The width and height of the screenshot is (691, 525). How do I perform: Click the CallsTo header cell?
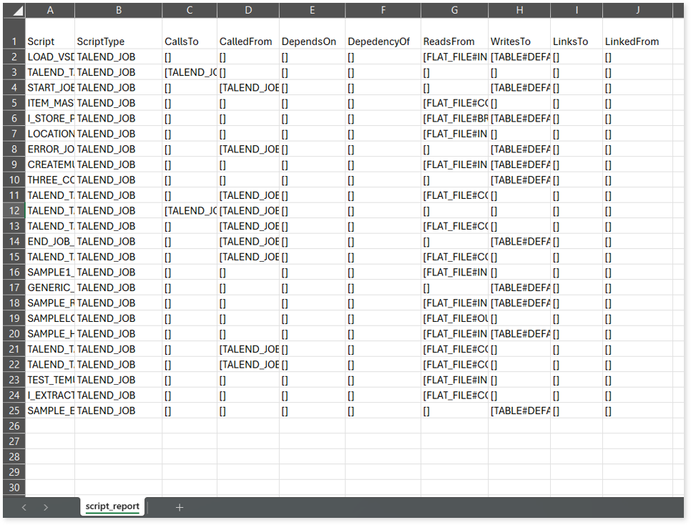(190, 41)
